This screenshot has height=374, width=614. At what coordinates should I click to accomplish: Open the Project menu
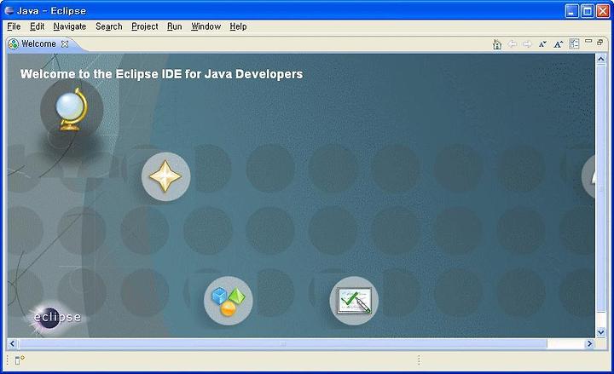tap(144, 26)
